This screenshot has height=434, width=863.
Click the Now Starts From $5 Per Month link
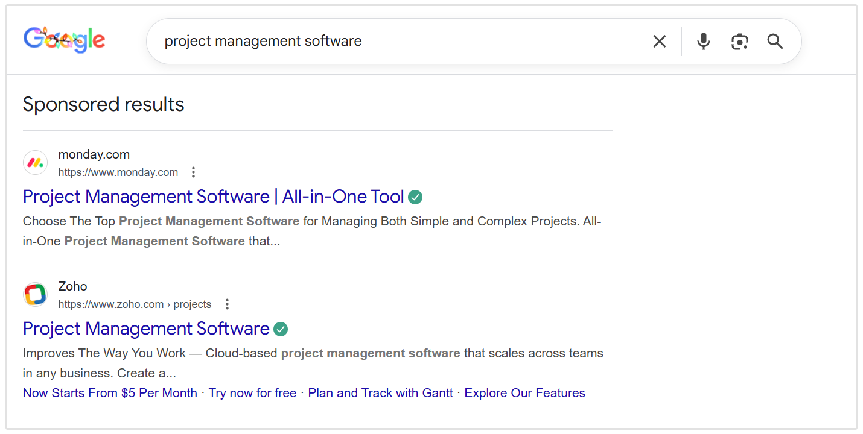pyautogui.click(x=109, y=392)
